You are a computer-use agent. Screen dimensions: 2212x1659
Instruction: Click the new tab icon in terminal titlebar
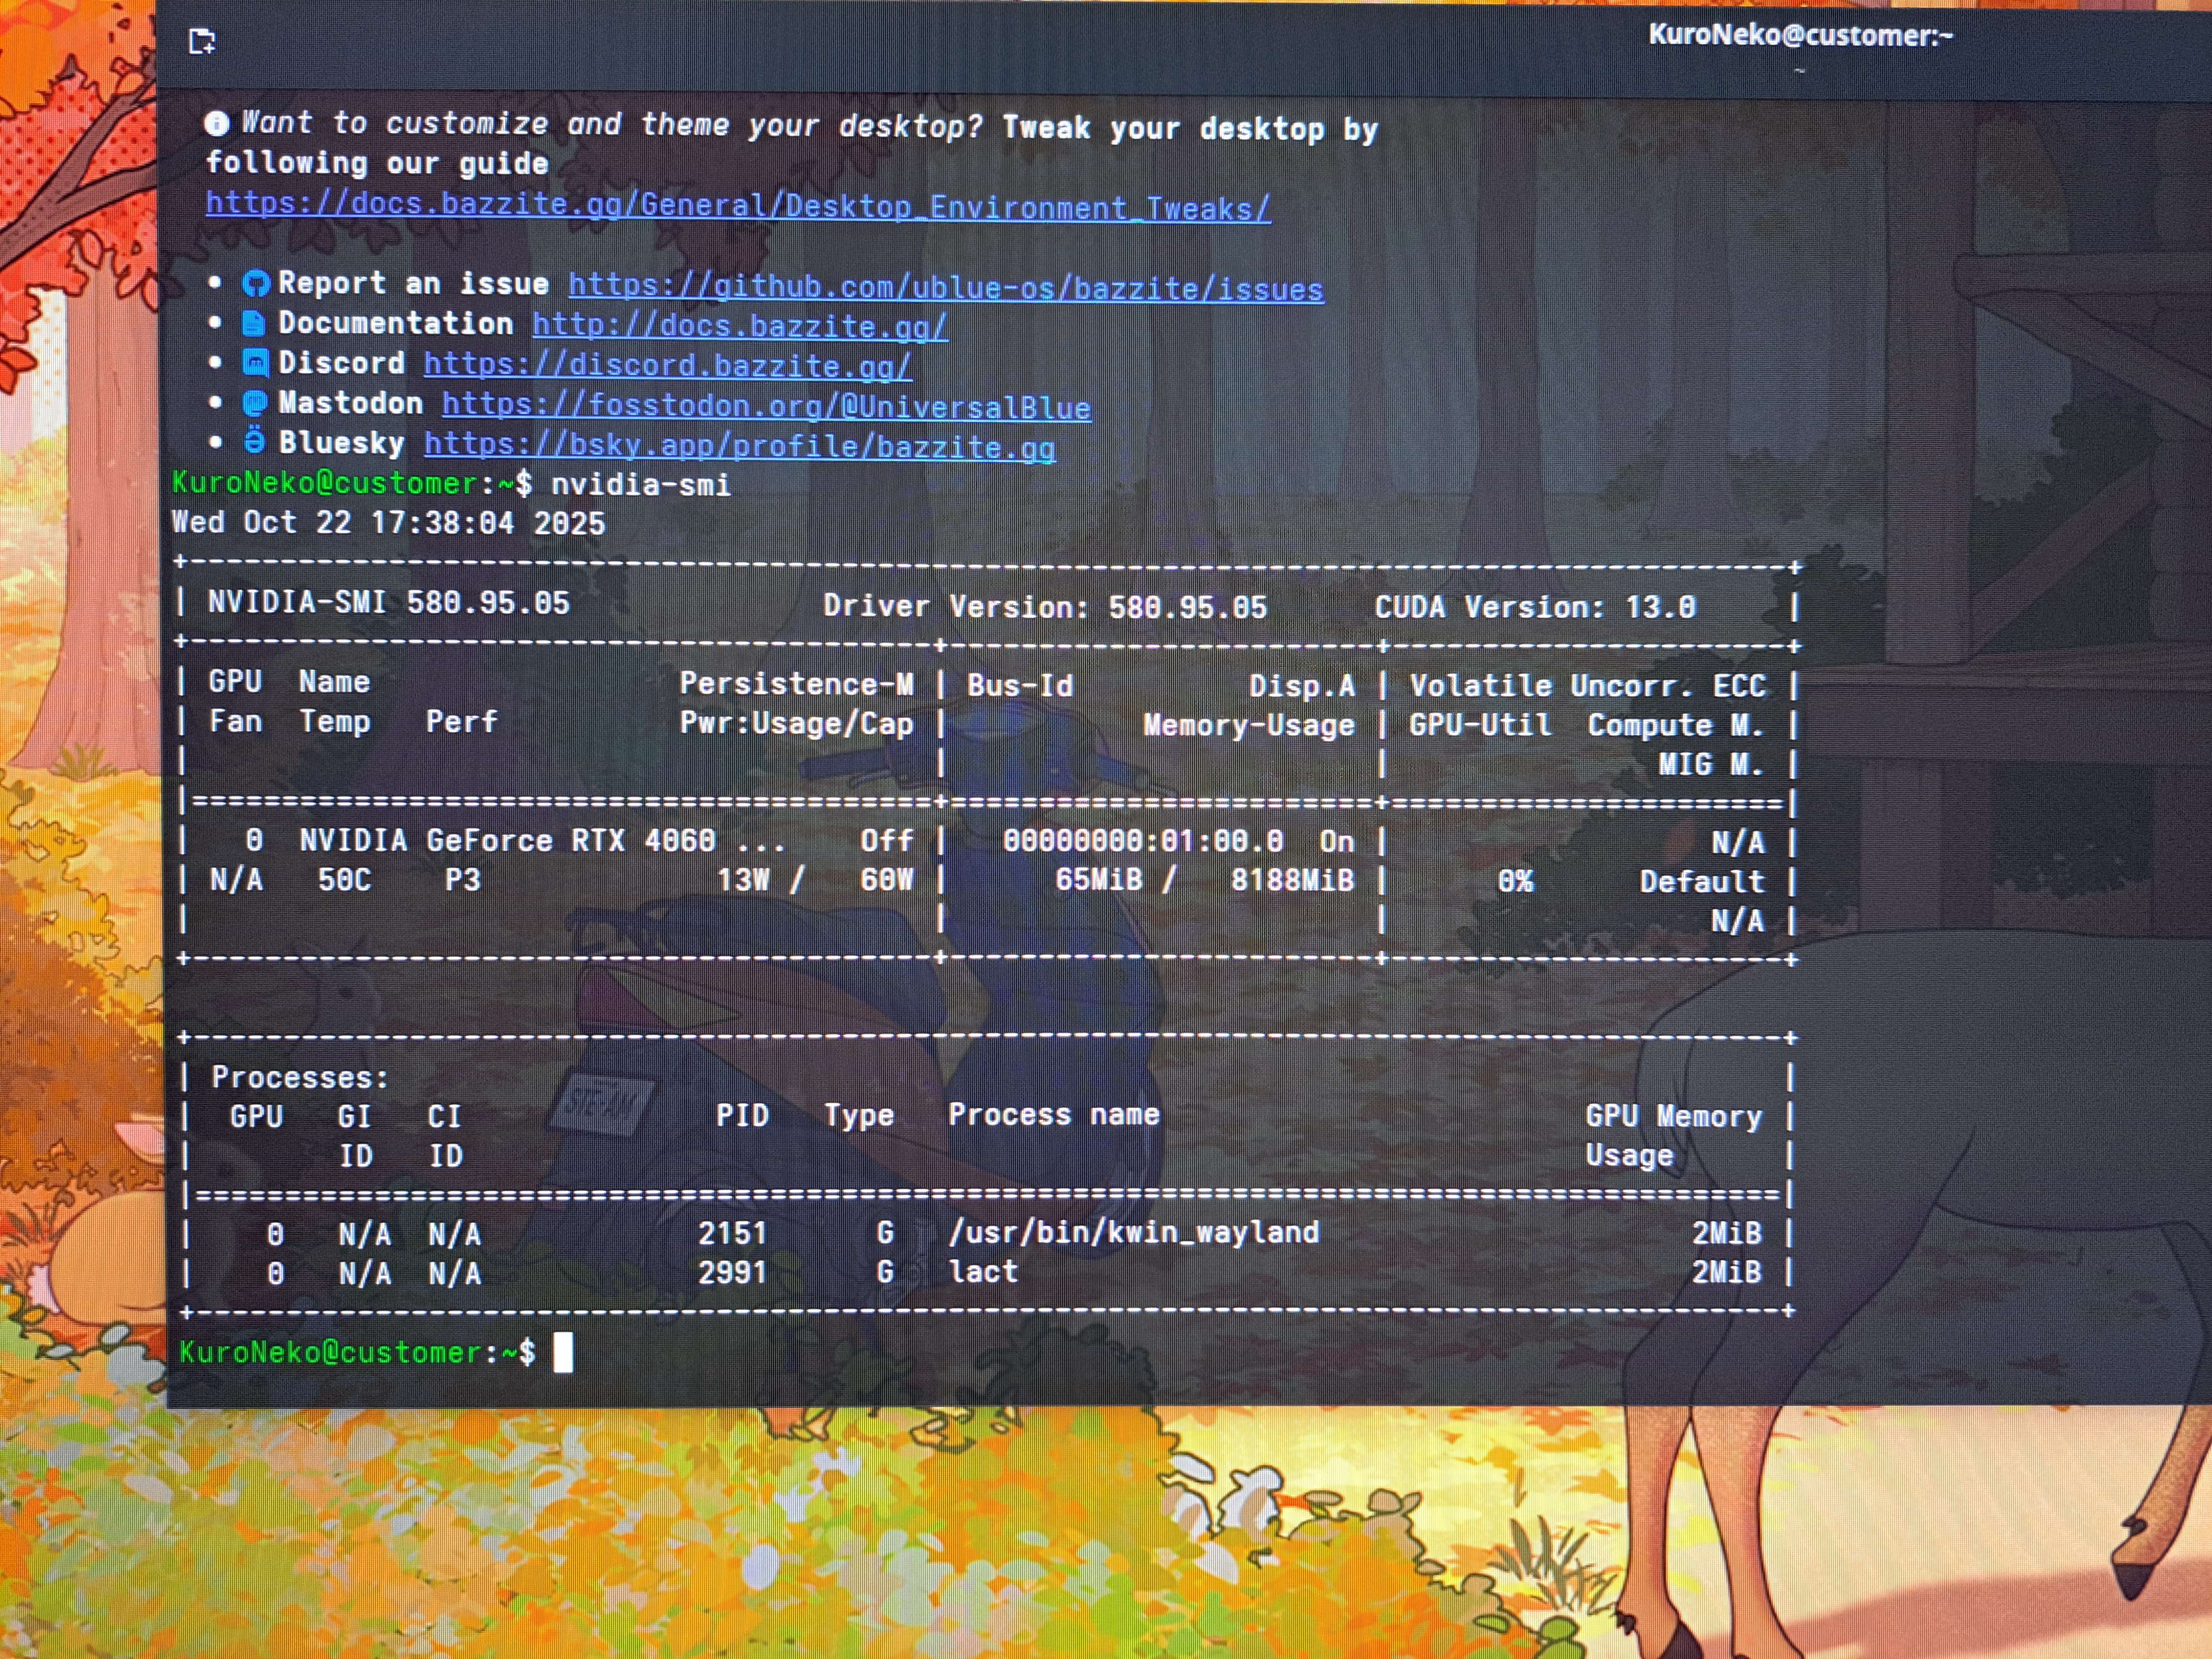click(202, 41)
